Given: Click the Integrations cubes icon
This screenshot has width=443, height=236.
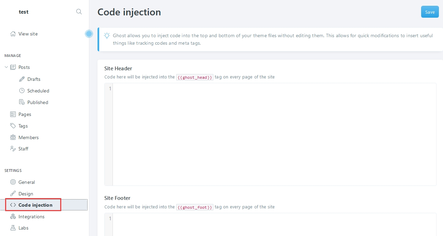Looking at the screenshot, I should click(13, 217).
